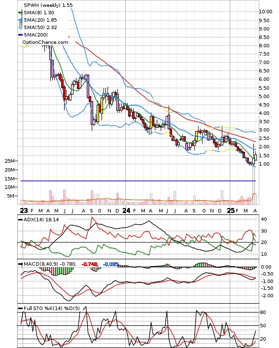This screenshot has height=348, width=279.
Task: Click the latest tall volume spike bar
Action: click(x=253, y=185)
